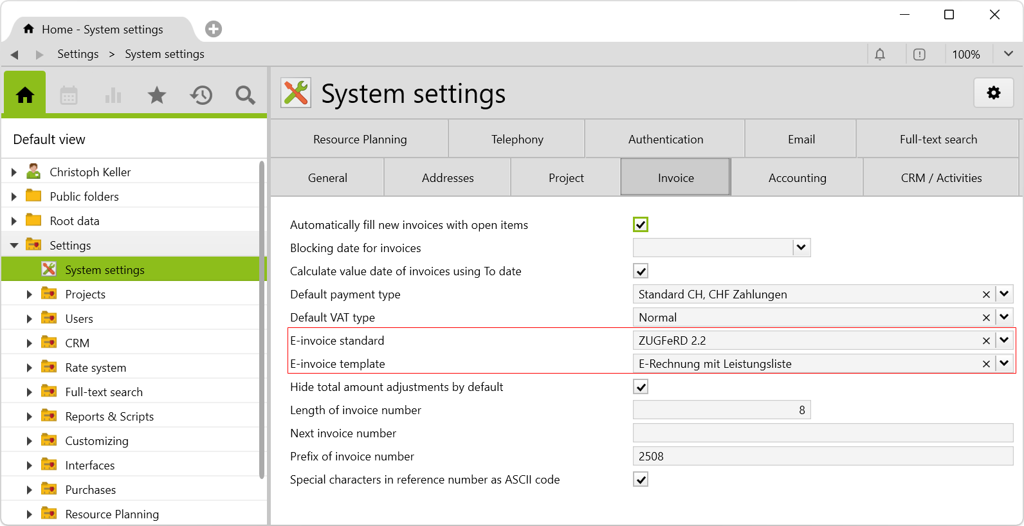Open notifications bell icon
The width and height of the screenshot is (1024, 526).
880,55
